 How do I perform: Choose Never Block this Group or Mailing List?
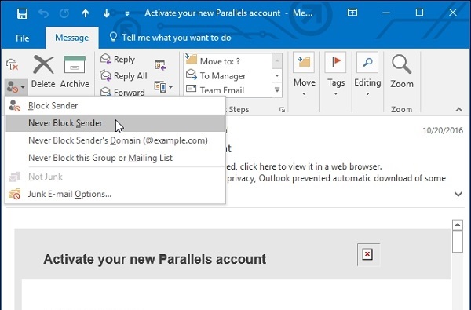115,158
